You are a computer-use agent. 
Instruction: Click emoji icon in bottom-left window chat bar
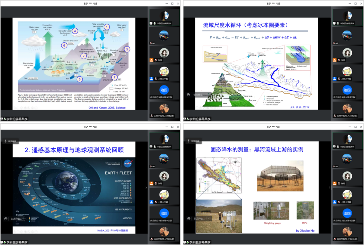coord(6,219)
